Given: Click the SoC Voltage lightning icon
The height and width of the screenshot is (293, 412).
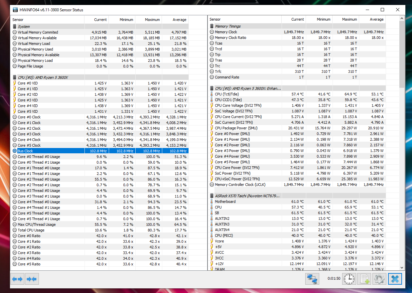Looking at the screenshot, I should click(x=212, y=111).
